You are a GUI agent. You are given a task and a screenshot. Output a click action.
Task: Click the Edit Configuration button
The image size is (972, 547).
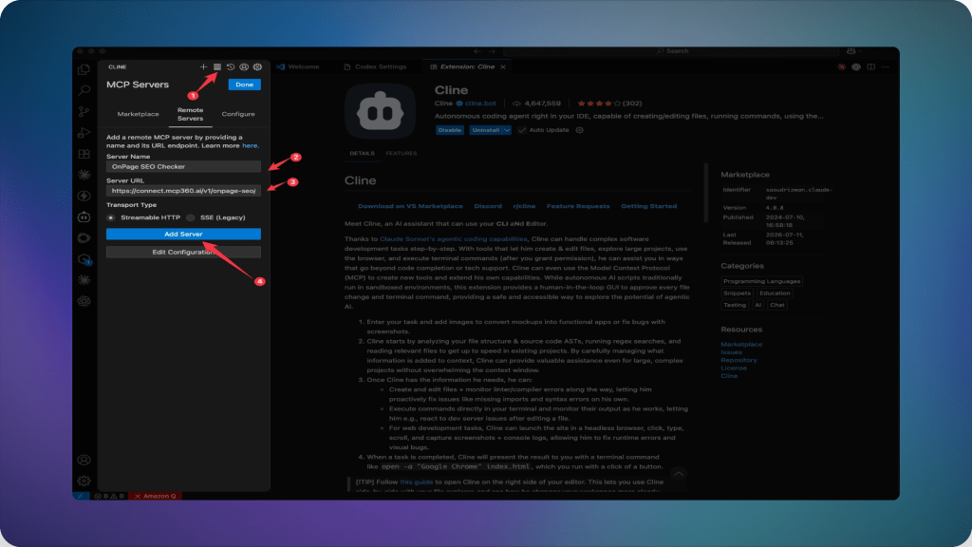(x=183, y=252)
